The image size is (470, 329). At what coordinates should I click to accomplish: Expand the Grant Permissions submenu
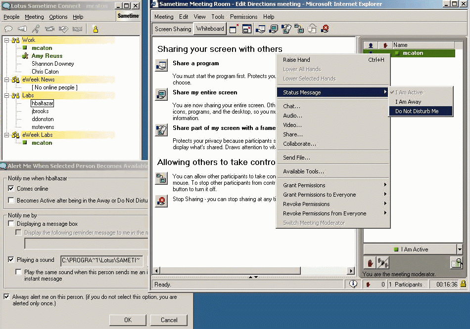tap(333, 185)
